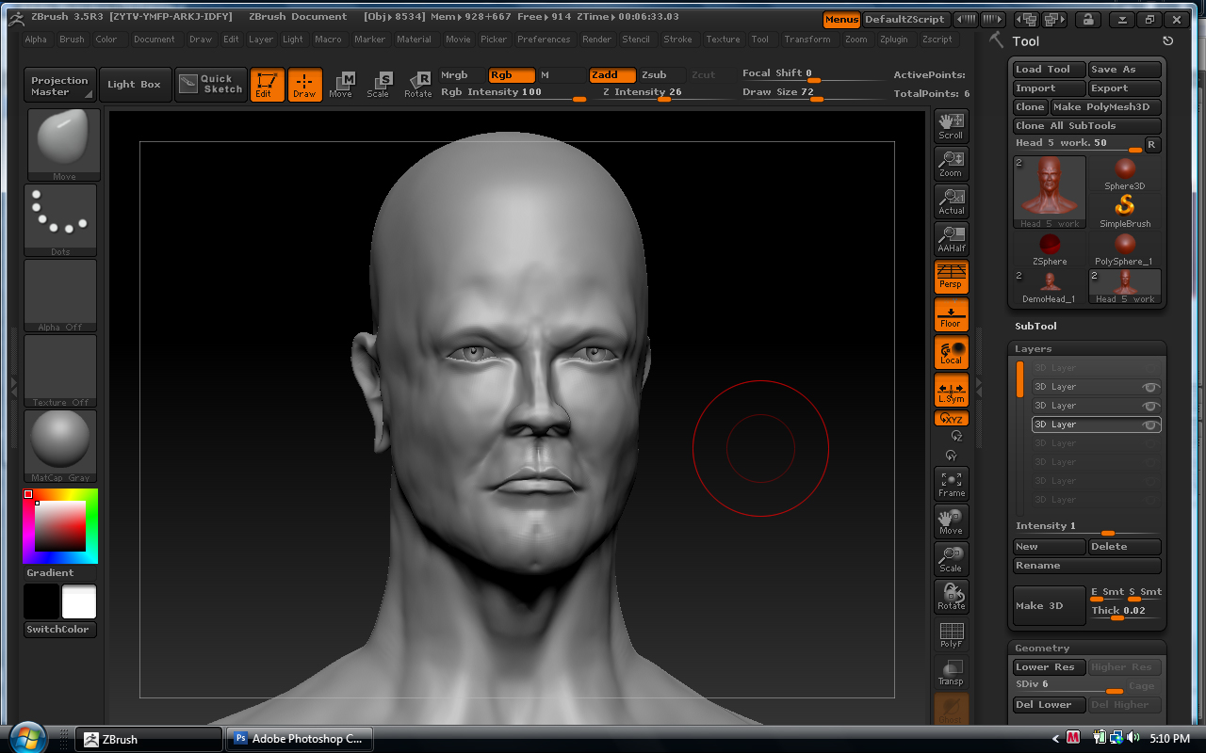Toggle Persp perspective view
The image size is (1206, 753).
(x=951, y=277)
